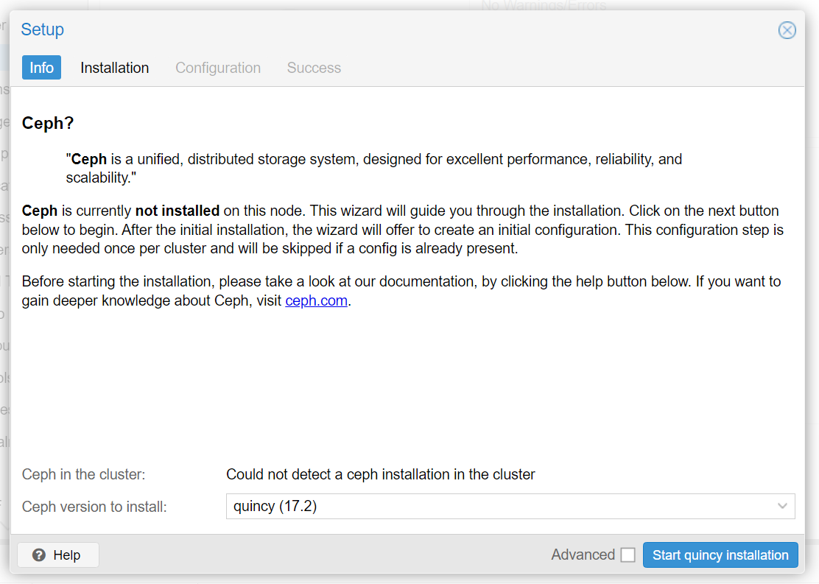This screenshot has width=819, height=584.
Task: Open the Help documentation button
Action: [x=58, y=555]
